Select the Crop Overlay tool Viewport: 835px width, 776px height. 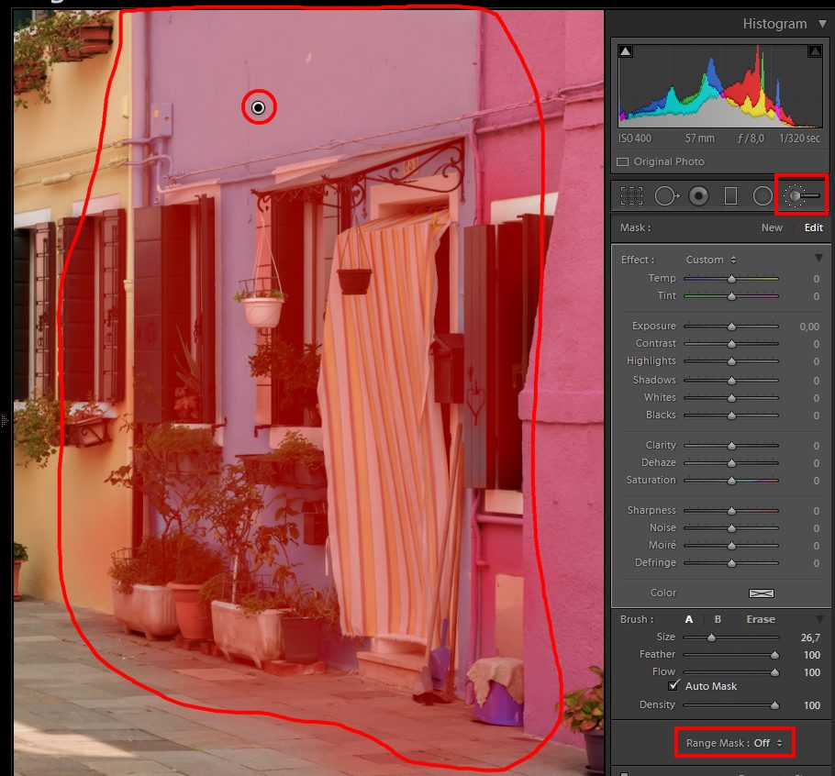coord(631,195)
